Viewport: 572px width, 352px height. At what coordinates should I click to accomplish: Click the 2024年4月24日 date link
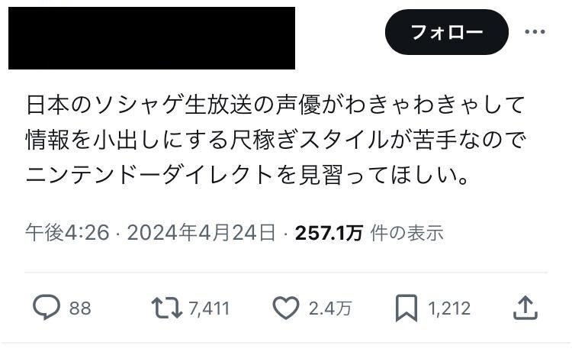click(201, 233)
